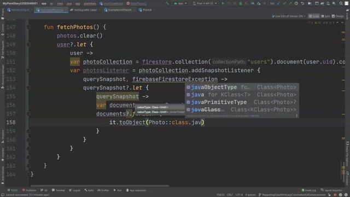This screenshot has height=197, width=350.
Task: Open completion popup three-dot options
Action: [x=296, y=115]
